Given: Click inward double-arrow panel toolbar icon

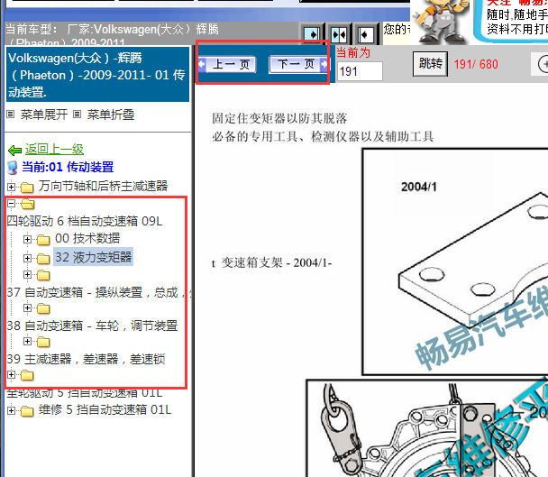Looking at the screenshot, I should pos(339,34).
